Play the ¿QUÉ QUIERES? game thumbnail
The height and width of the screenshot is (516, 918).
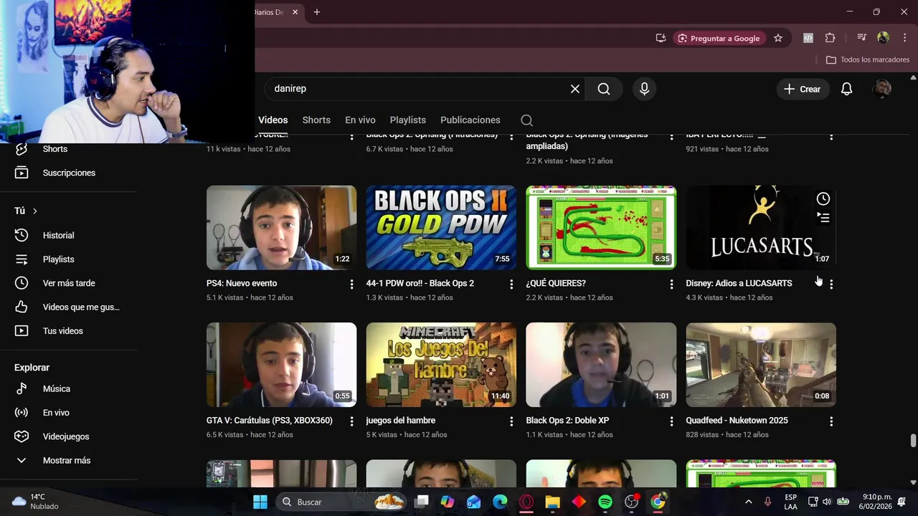[x=601, y=228]
